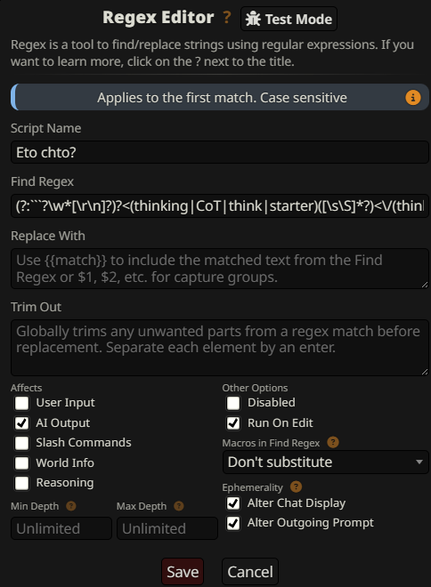Open the Don't substitute dropdown

325,462
